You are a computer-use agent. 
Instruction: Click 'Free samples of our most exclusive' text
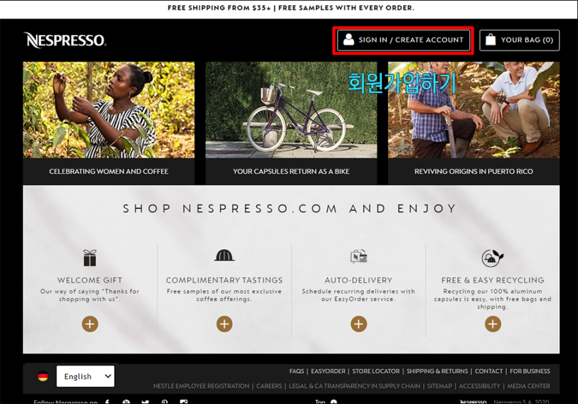pos(224,295)
